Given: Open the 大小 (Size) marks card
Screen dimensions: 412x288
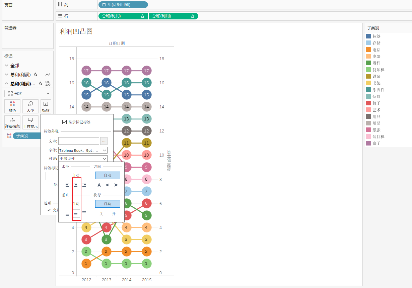Looking at the screenshot, I should [x=30, y=106].
